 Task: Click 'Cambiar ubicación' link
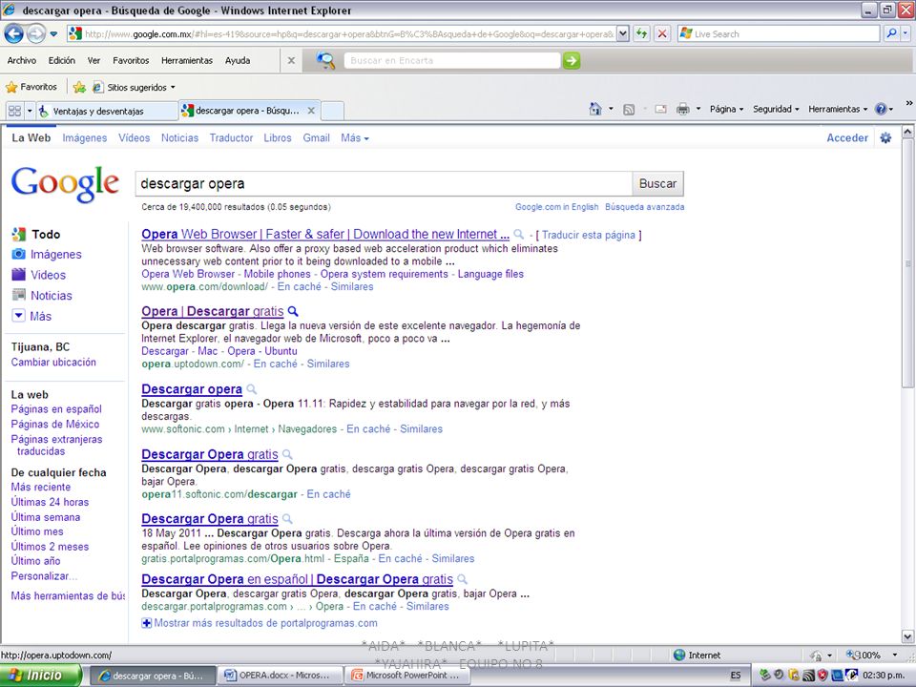[53, 363]
